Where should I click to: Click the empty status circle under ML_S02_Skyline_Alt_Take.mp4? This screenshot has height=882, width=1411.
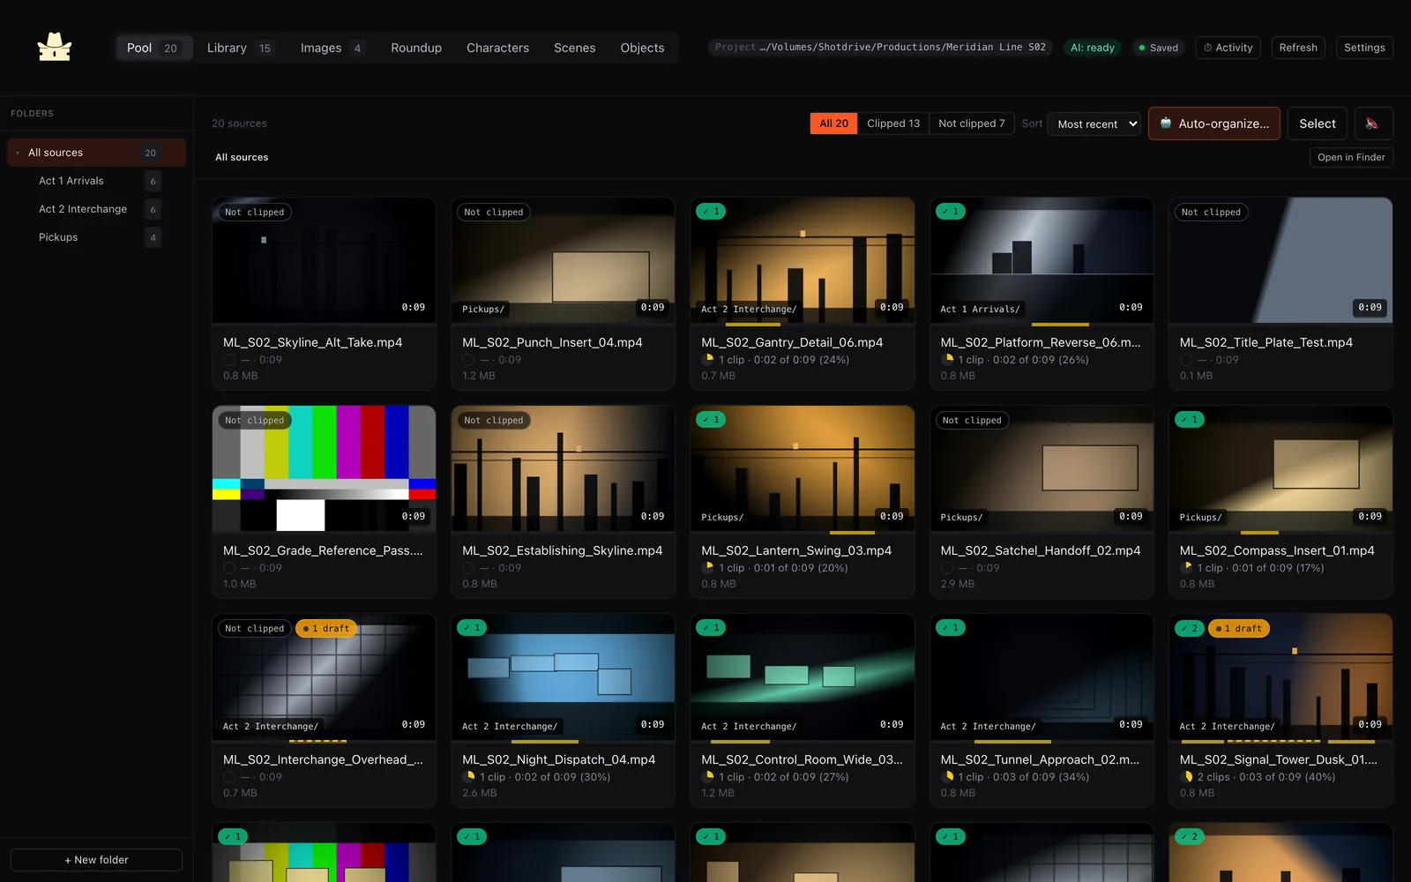pos(229,360)
